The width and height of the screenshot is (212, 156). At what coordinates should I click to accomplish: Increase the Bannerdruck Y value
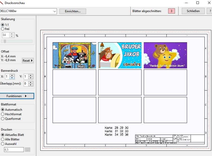pos(31,75)
